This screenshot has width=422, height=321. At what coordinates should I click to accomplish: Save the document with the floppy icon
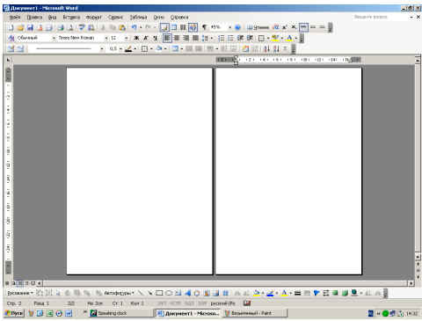click(x=30, y=27)
